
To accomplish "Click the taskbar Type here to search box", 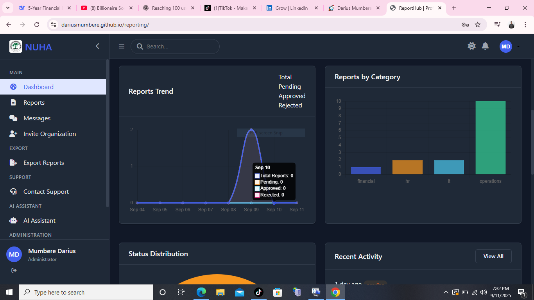I will 86,292.
